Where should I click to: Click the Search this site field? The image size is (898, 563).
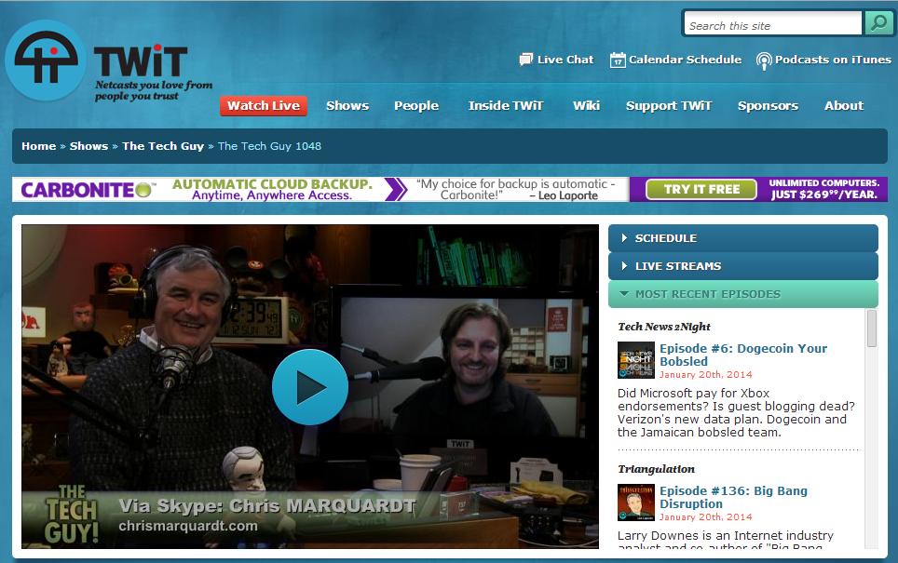click(773, 23)
